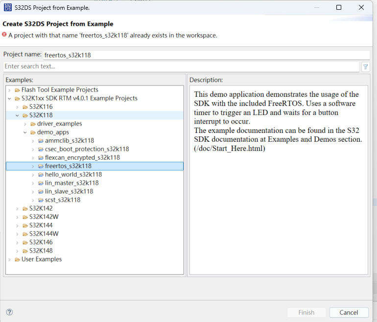Click the search filter funnel icon
Viewport: 377px width, 322px height.
365,67
